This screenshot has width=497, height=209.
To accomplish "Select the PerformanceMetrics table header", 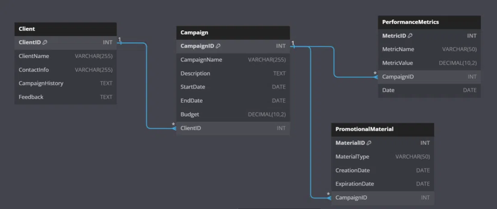I will (429, 22).
